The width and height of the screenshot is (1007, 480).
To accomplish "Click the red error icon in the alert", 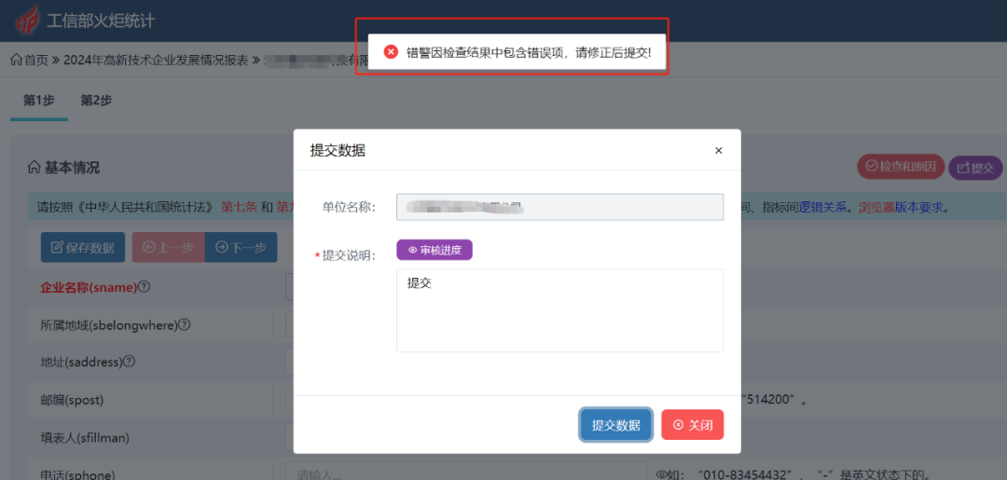I will [x=391, y=52].
